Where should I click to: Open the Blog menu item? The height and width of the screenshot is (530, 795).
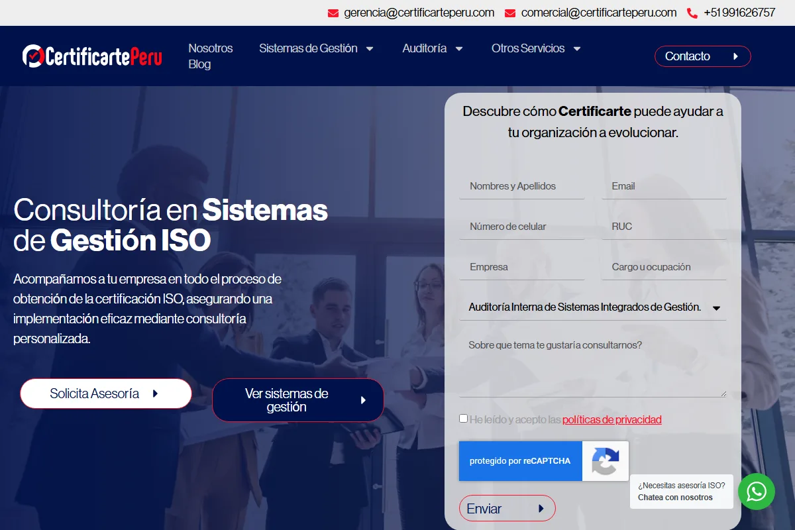[x=199, y=64]
